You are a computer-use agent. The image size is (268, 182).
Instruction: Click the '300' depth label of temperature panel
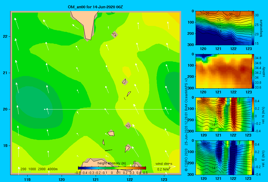click(x=191, y=44)
